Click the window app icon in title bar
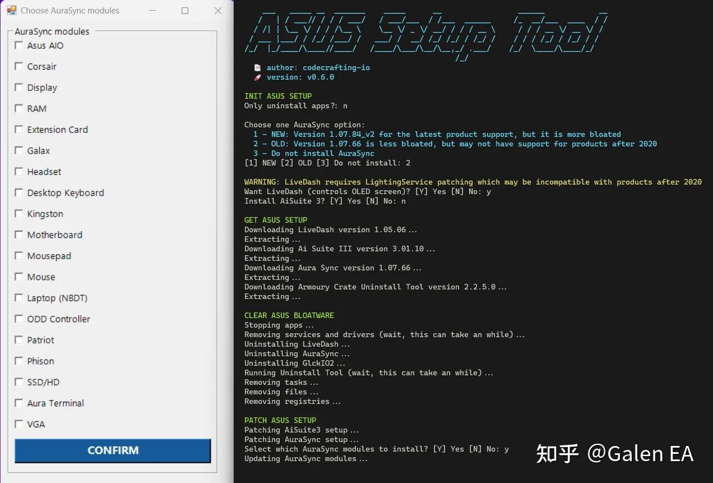Viewport: 713px width, 483px height. point(11,10)
